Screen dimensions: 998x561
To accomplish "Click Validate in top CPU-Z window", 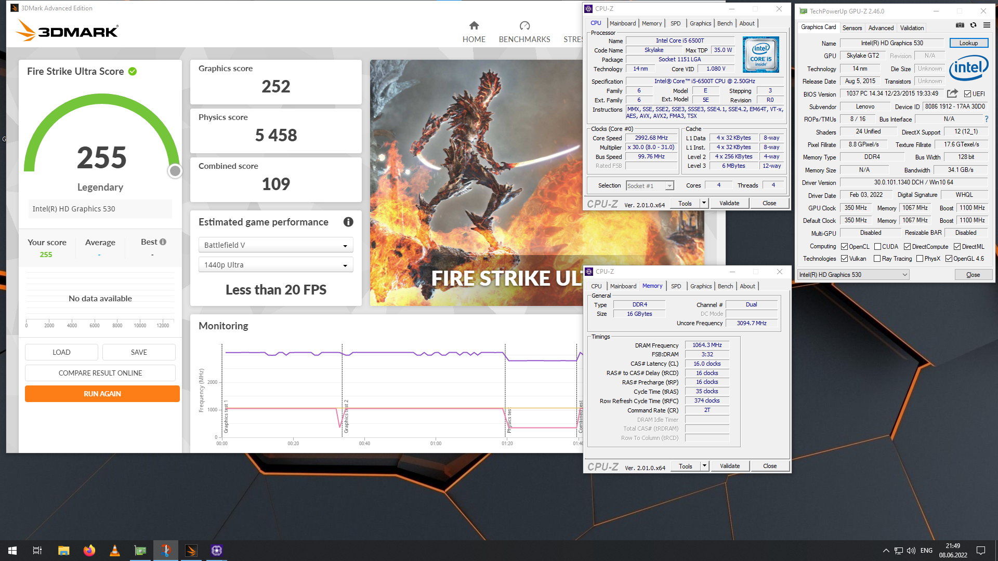I will 729,203.
